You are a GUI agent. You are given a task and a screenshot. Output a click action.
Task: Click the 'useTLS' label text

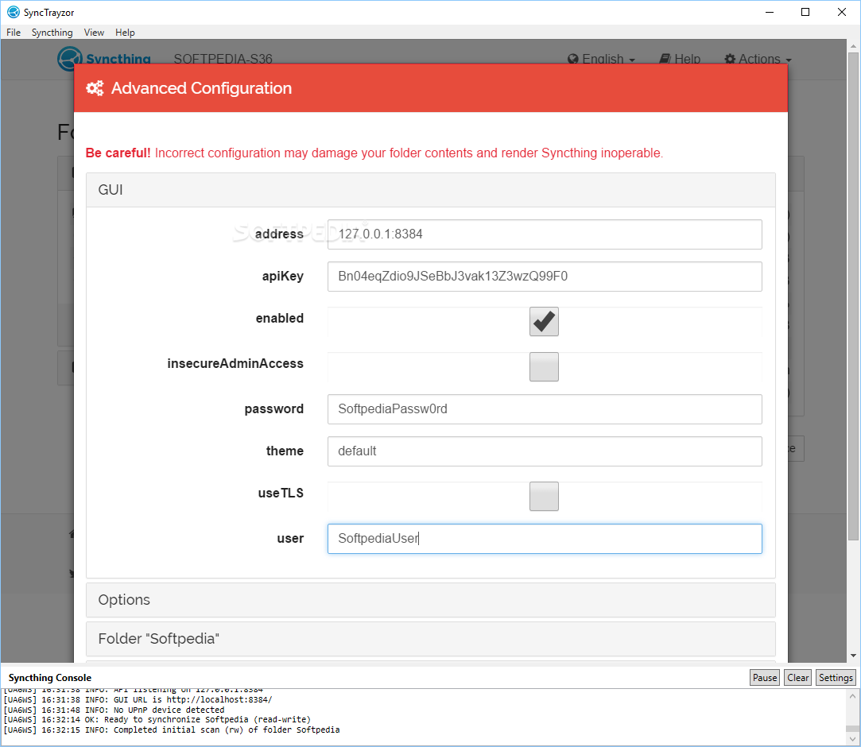point(281,493)
